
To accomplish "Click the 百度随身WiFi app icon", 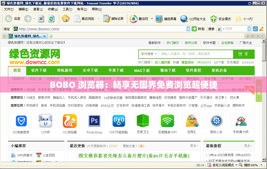I will [x=167, y=121].
